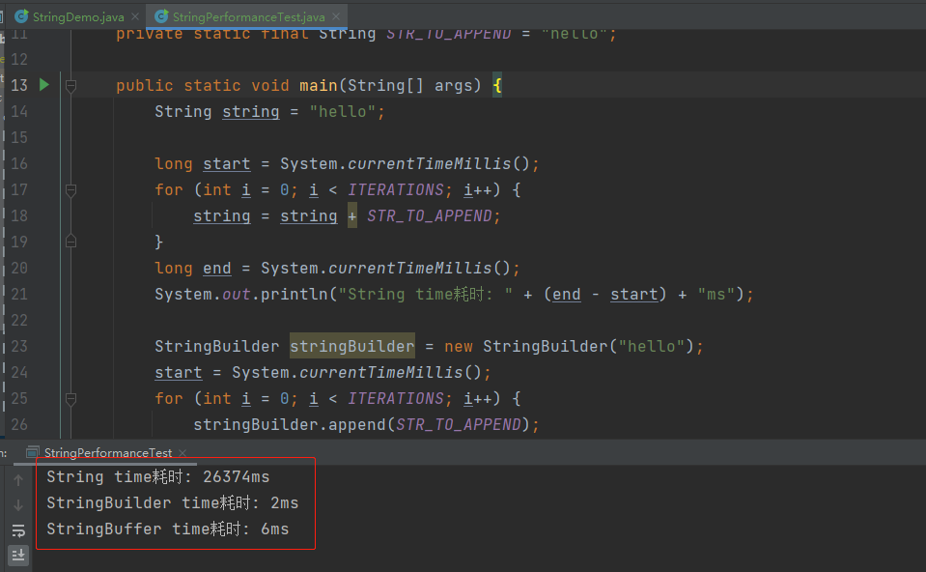Click fold end marker at line 19
Viewport: 926px width, 572px height.
[70, 242]
